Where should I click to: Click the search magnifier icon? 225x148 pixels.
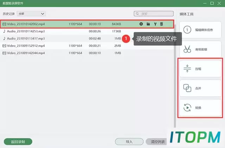tap(137, 14)
